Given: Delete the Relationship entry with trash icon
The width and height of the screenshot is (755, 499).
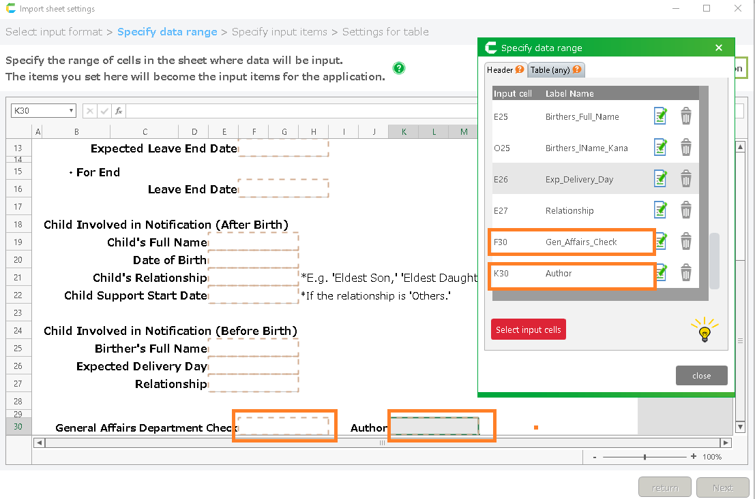Looking at the screenshot, I should [686, 210].
